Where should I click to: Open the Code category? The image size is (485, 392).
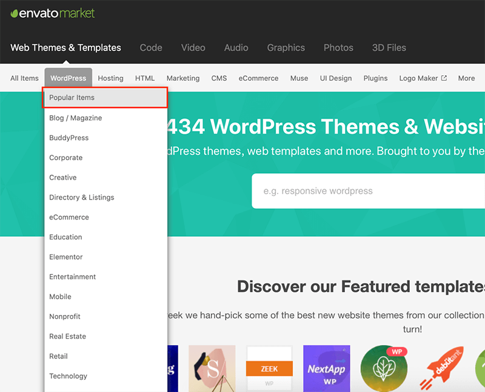pyautogui.click(x=151, y=48)
